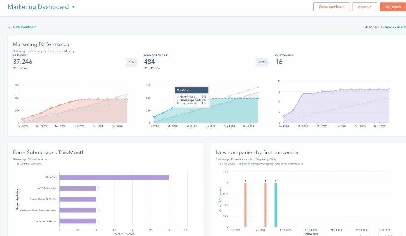Click the teal bar in New companies chart
The image size is (406, 236).
[275, 205]
